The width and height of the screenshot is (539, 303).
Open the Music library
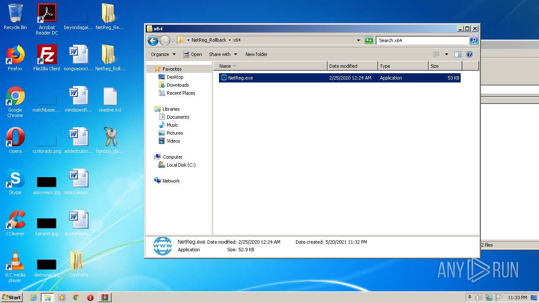(x=172, y=125)
